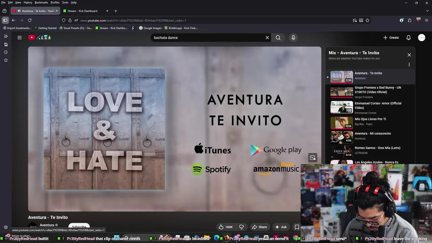
Task: Save video with bookmark icon
Action: pos(297,227)
